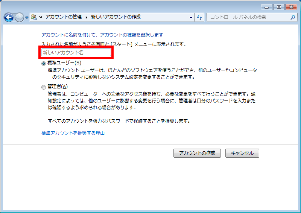
Task: Click the コントロール パネルの検索 search field
Action: (x=248, y=17)
